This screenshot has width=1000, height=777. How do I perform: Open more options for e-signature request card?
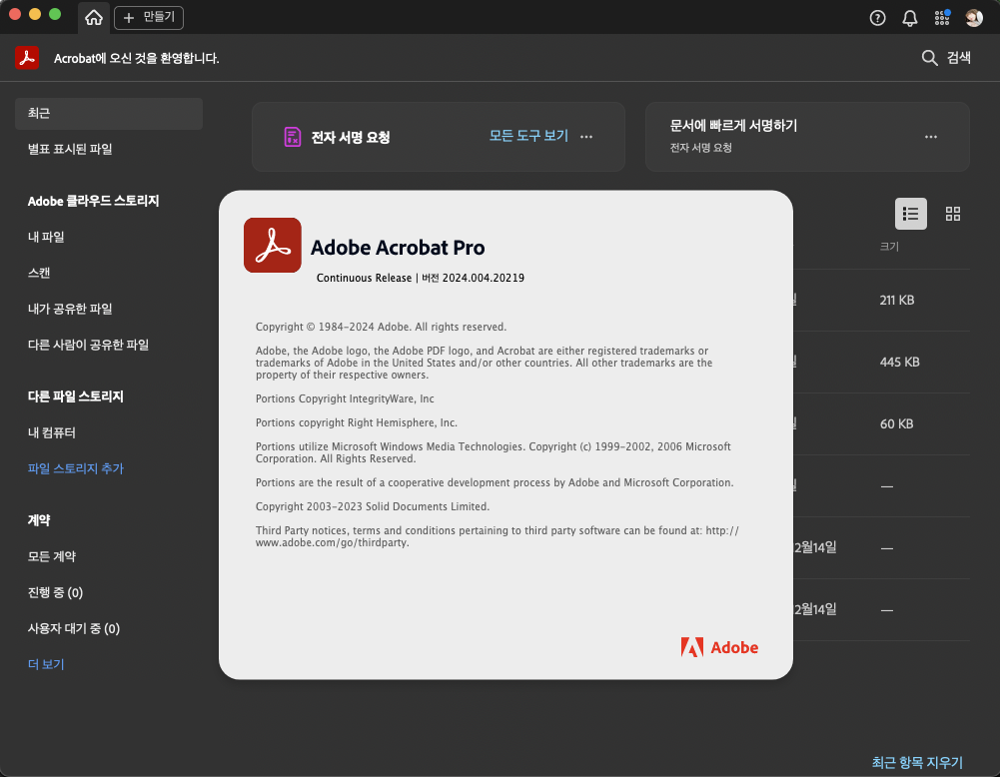point(586,137)
